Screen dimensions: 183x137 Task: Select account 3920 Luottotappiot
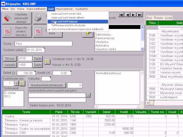[x=165, y=97]
